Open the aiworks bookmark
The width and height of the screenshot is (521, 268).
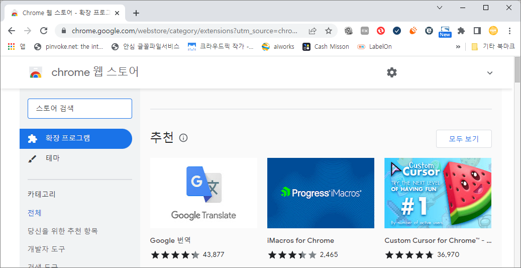278,47
